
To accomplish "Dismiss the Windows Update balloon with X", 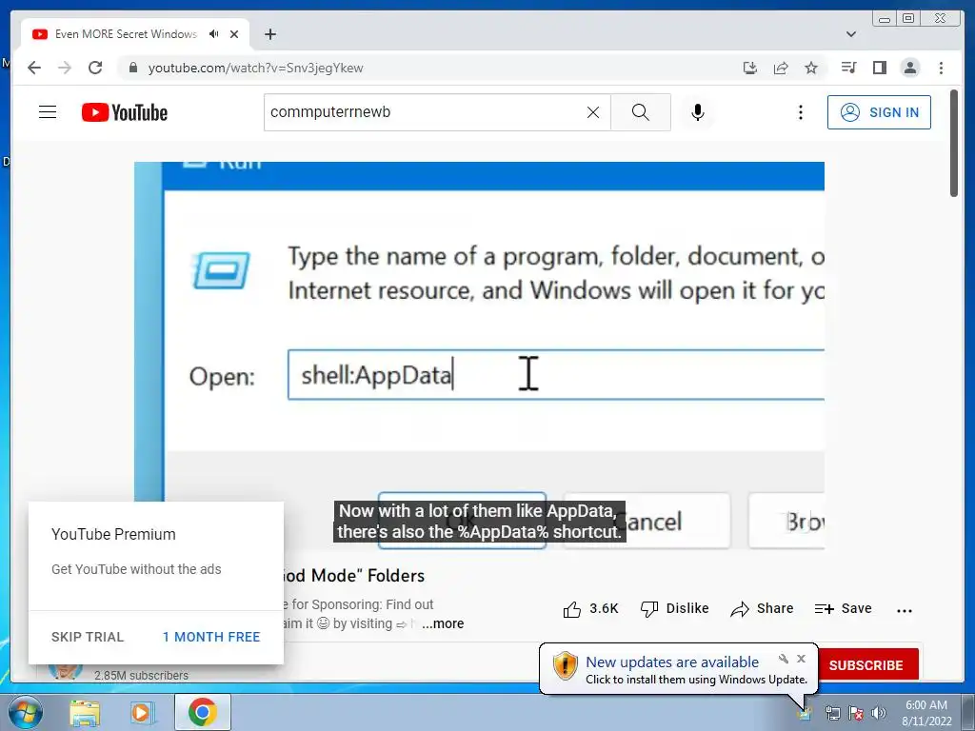I will (x=802, y=659).
